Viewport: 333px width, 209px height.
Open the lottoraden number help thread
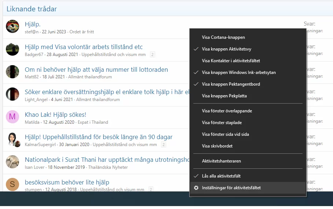96,70
